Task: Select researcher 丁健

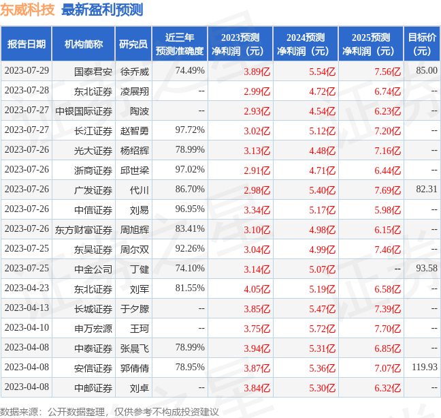Action: click(x=140, y=269)
